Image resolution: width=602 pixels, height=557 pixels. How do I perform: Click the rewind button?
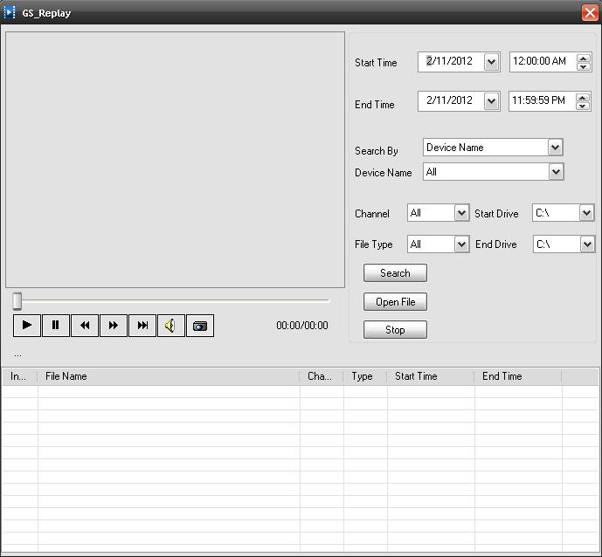tap(85, 326)
